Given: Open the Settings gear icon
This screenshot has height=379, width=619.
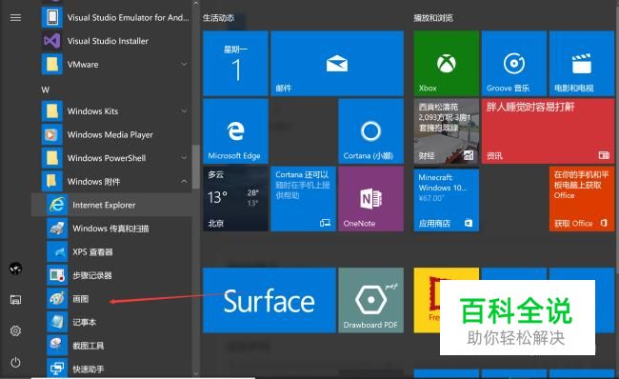Looking at the screenshot, I should [x=15, y=330].
